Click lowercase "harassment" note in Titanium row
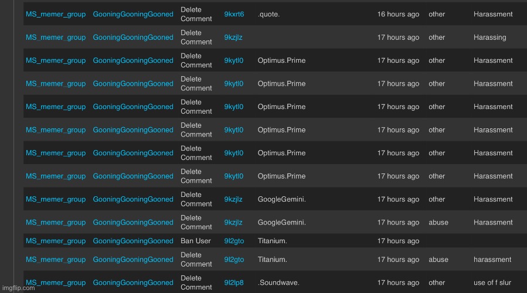Image resolution: width=527 pixels, height=293 pixels. point(492,260)
